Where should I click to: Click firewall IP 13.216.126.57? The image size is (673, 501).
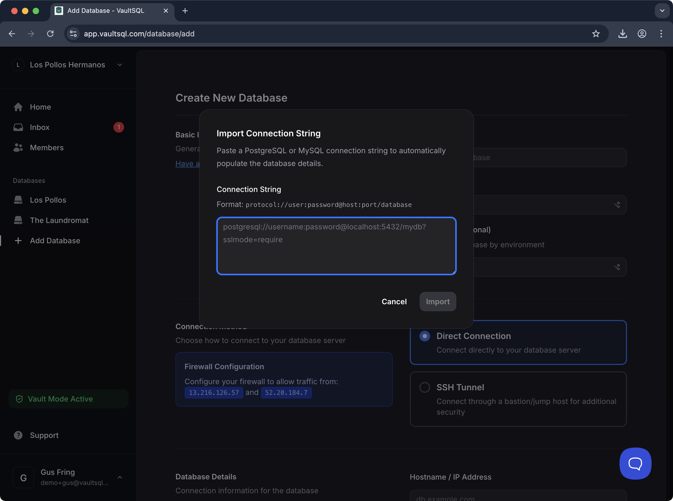214,392
